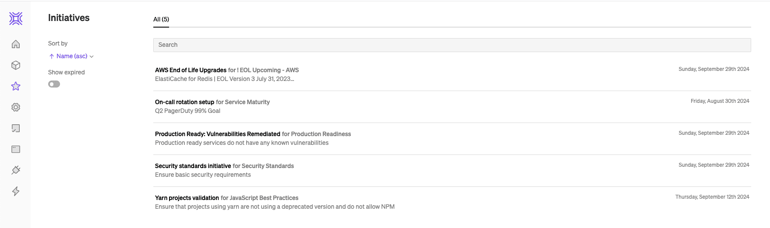Go to Home via the house icon
The width and height of the screenshot is (770, 228).
[16, 44]
